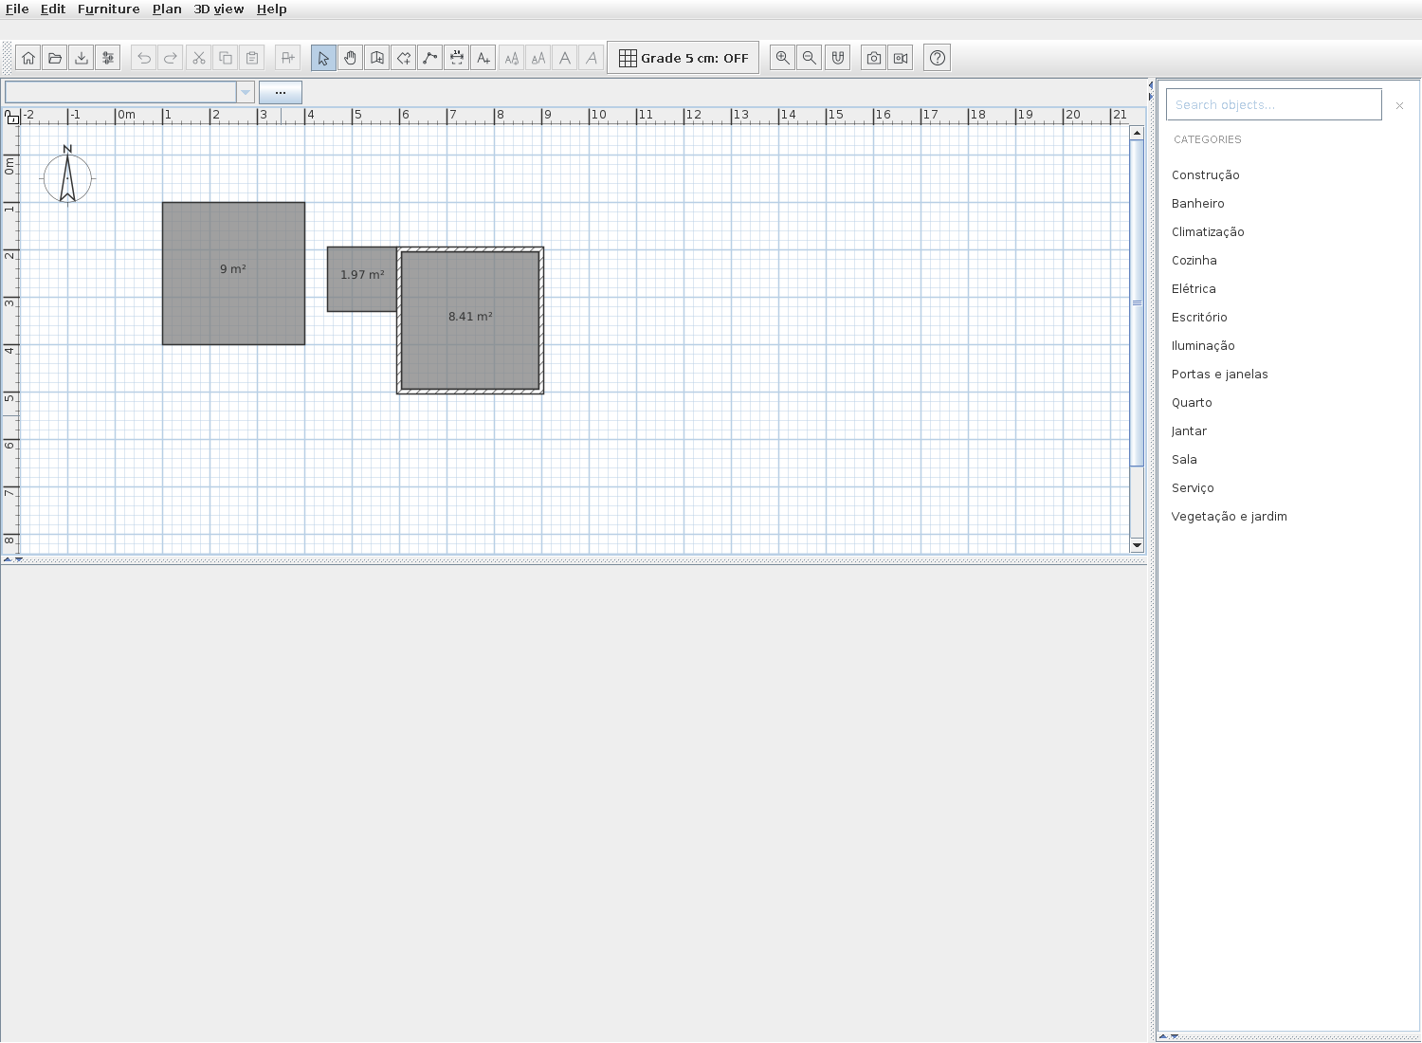
Task: Select the Create dimensions tool
Action: pos(457,58)
